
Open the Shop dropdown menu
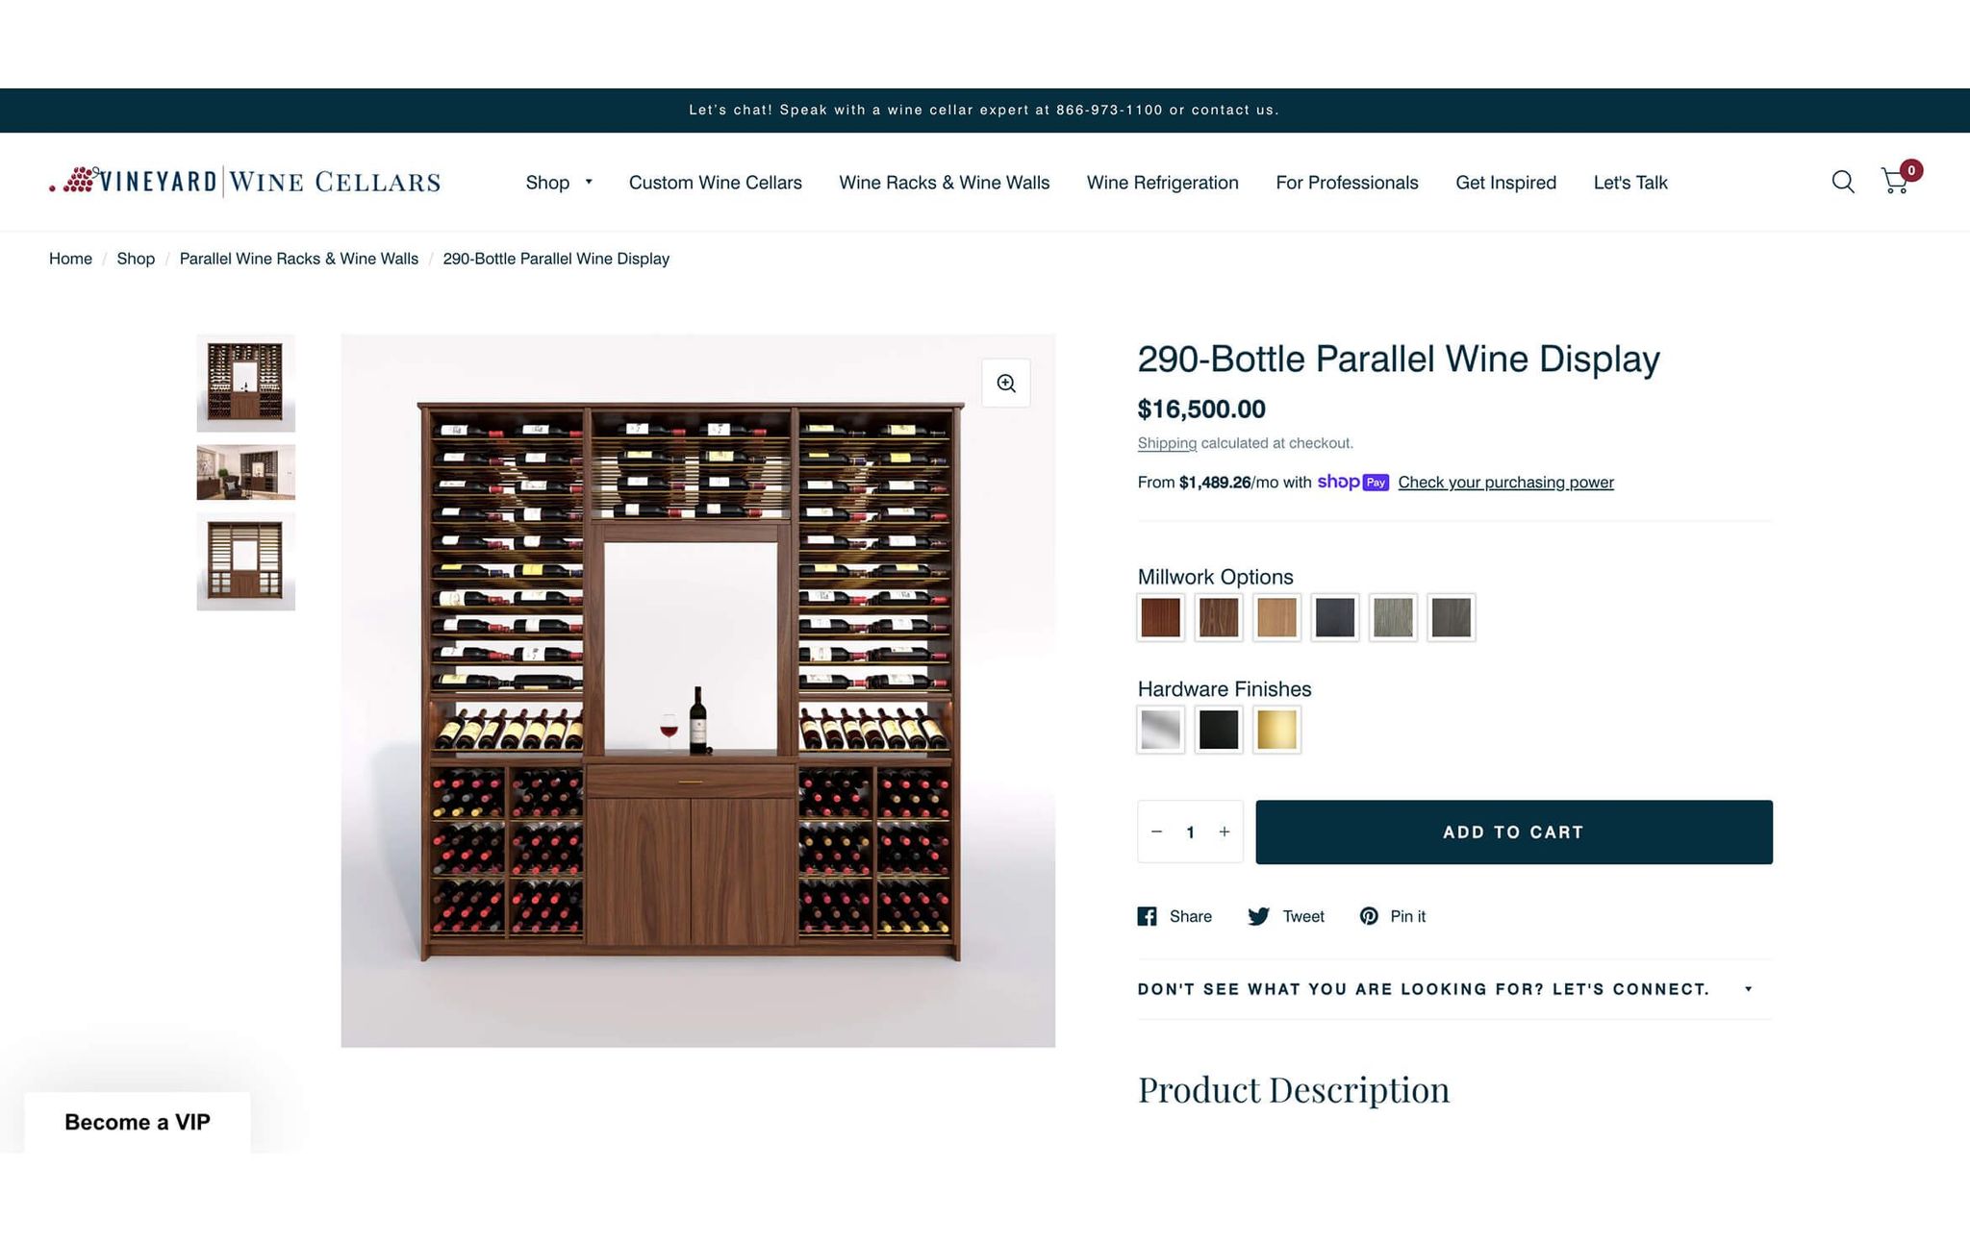(558, 183)
